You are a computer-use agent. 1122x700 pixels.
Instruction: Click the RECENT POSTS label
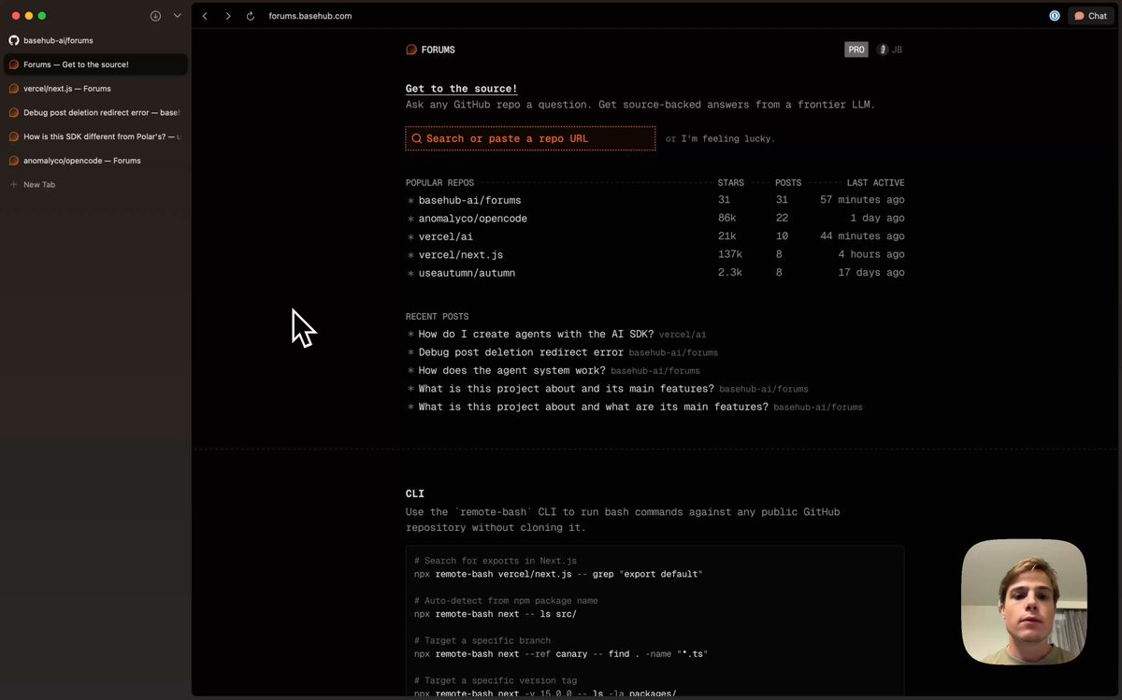[x=438, y=317]
